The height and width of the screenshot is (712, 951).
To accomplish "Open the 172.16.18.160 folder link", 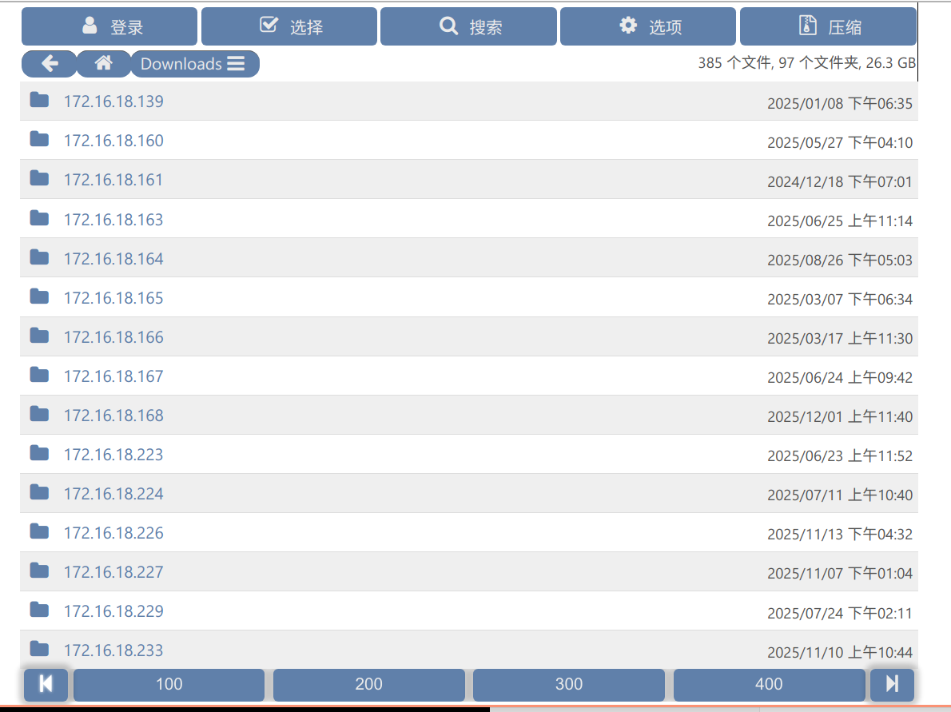I will point(113,141).
